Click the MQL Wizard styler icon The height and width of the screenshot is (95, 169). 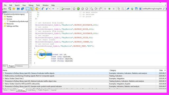37,9
